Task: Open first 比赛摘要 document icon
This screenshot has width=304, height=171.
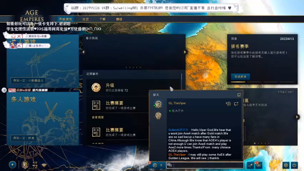Action: pyautogui.click(x=96, y=105)
